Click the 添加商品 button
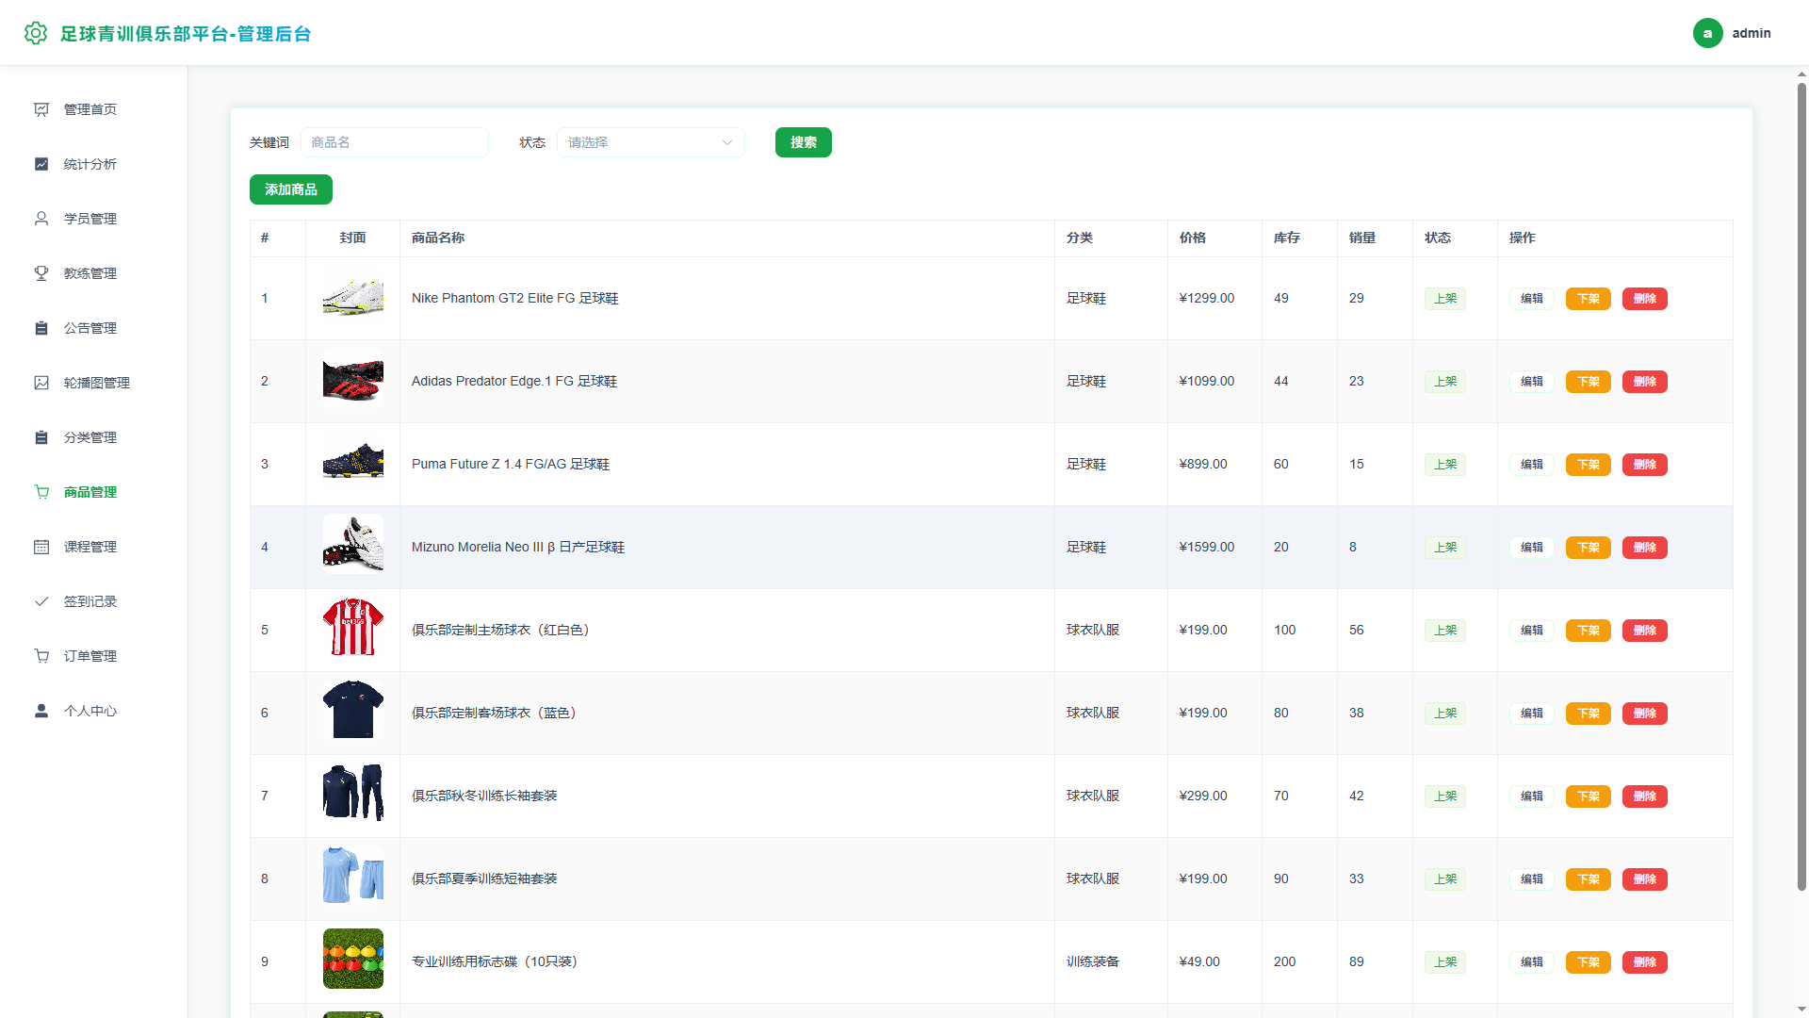 [x=291, y=189]
